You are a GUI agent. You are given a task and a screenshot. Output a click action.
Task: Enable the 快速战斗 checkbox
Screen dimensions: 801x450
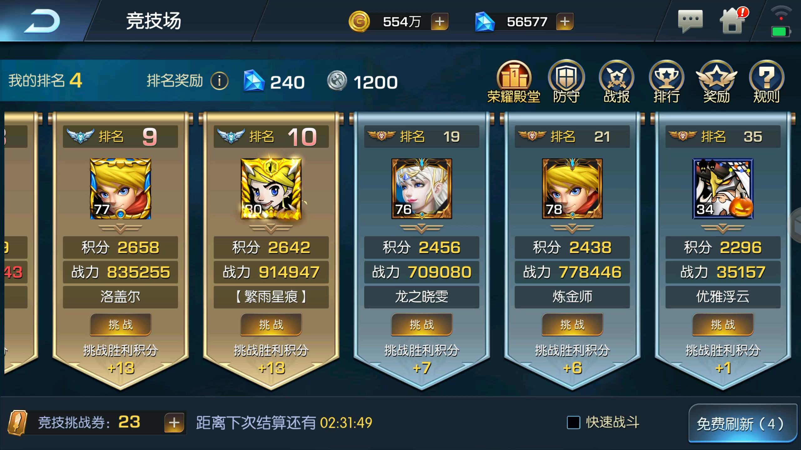pos(573,422)
